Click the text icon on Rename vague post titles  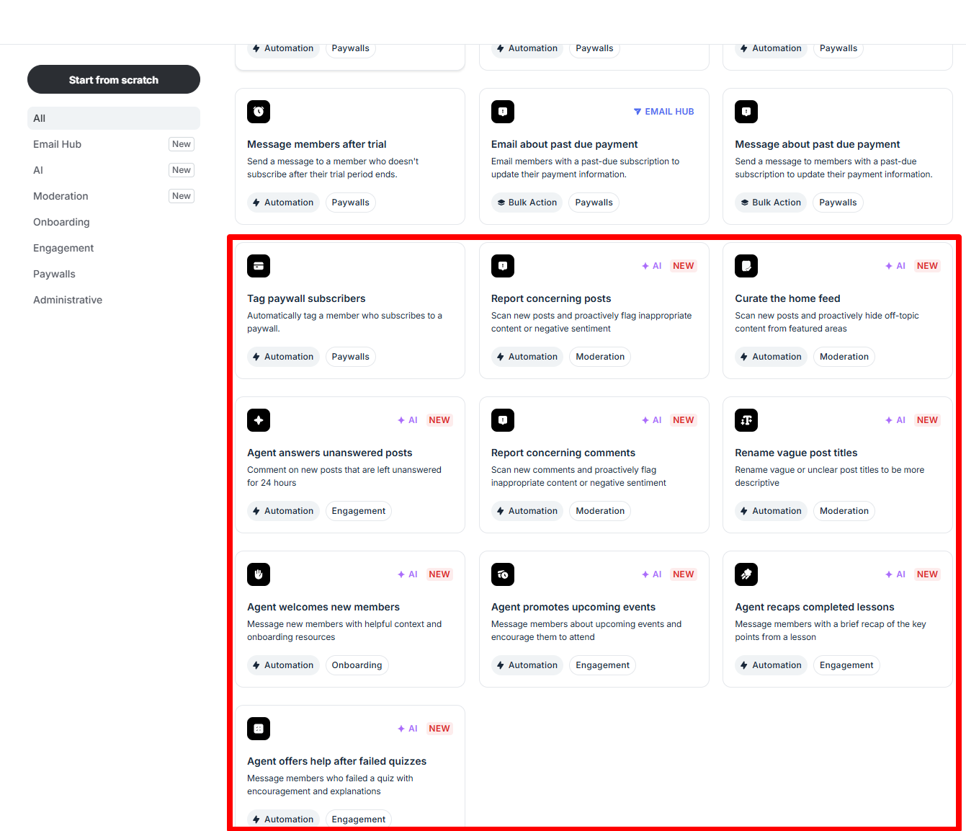point(746,420)
